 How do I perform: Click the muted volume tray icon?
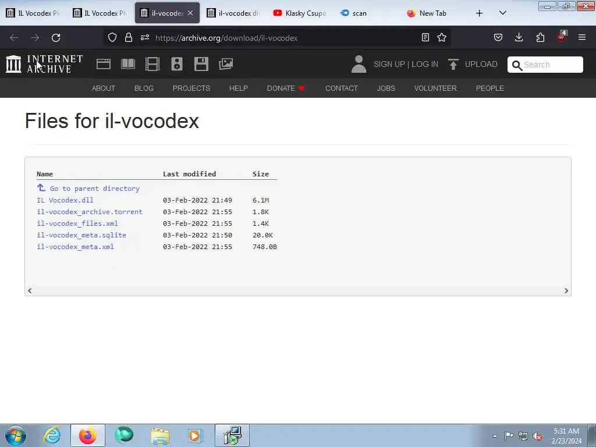[x=537, y=437]
